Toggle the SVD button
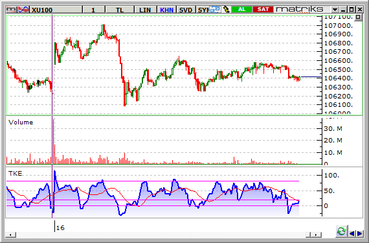Image resolution: width=369 pixels, height=243 pixels. point(186,10)
